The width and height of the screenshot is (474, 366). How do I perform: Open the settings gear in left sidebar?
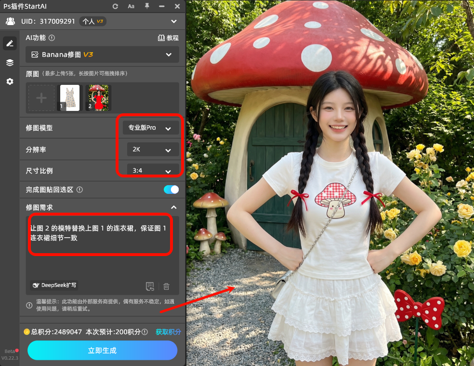pos(10,81)
